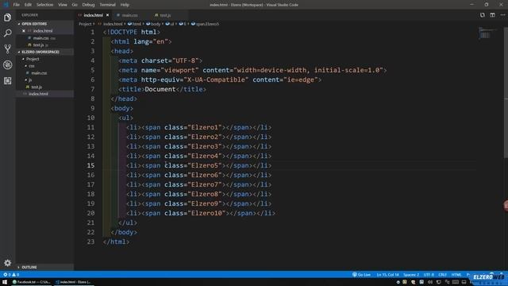Click the index.html VS Code taskbar button
Viewport: 508px width, 286px height.
(x=73, y=282)
